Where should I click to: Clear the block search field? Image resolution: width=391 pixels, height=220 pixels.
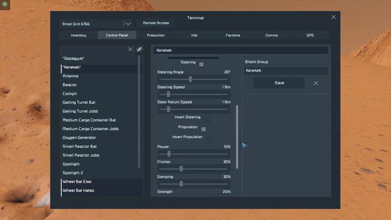(x=130, y=50)
